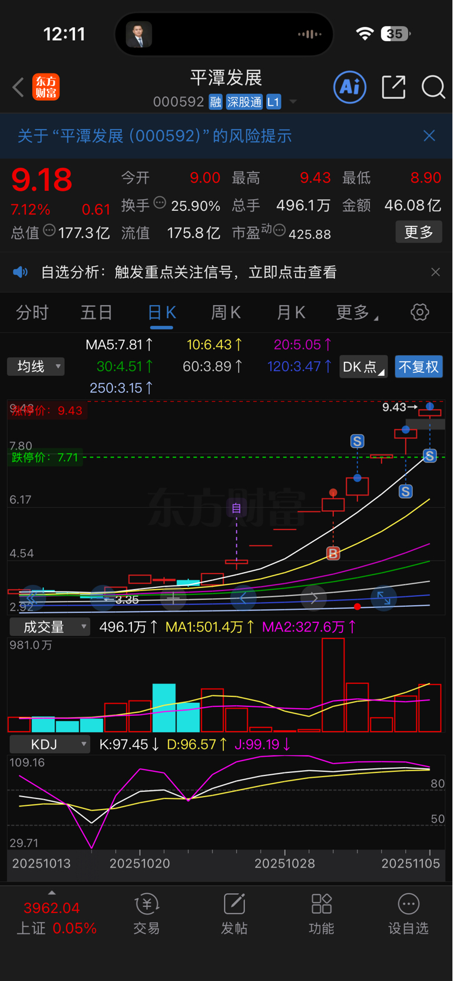Viewport: 453px width, 981px height.
Task: Tap the 250:3.15 moving average value
Action: [121, 388]
